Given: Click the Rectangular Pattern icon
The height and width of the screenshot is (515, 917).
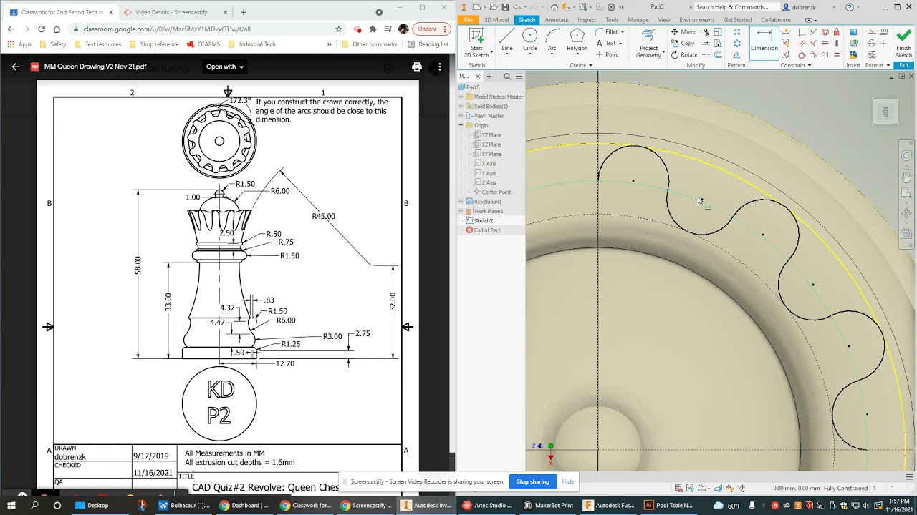Looking at the screenshot, I should coord(736,32).
